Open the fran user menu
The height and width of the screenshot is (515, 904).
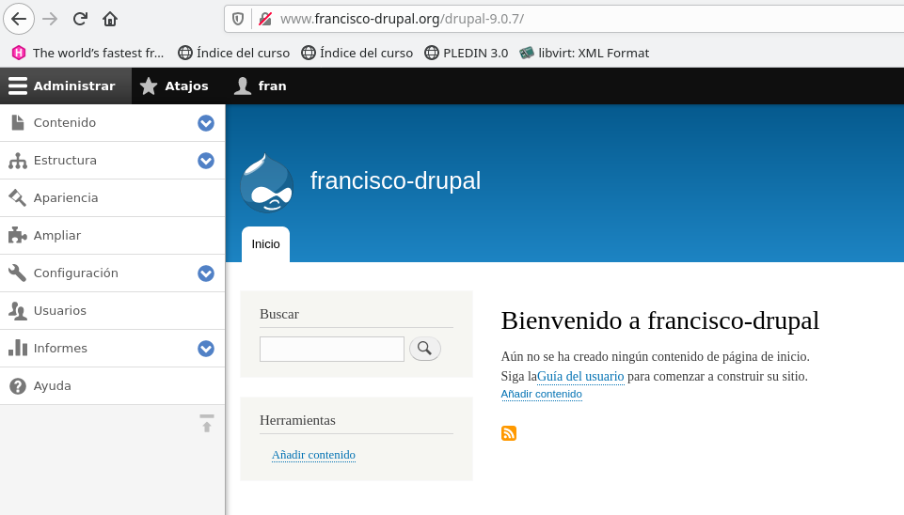pos(260,86)
